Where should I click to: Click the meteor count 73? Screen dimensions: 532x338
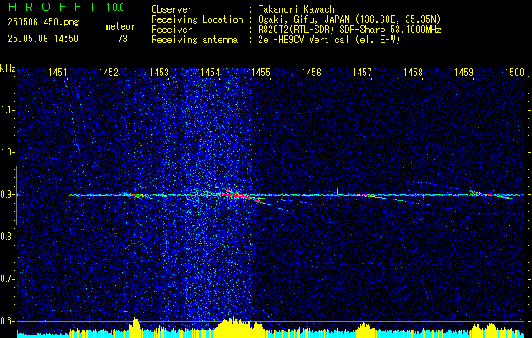point(123,39)
